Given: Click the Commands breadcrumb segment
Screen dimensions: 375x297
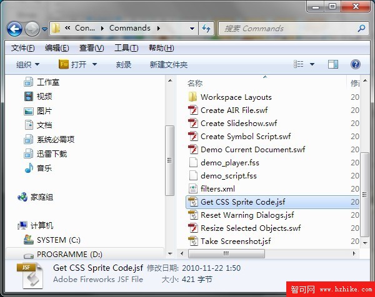Looking at the screenshot, I should (130, 28).
